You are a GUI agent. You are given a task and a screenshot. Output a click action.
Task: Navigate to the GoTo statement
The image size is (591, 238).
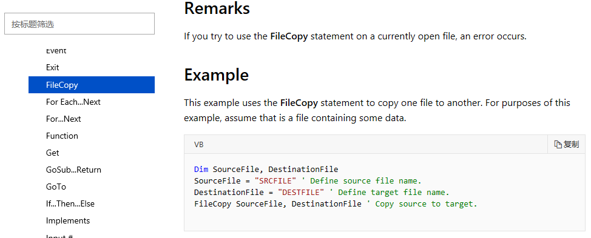pyautogui.click(x=56, y=187)
